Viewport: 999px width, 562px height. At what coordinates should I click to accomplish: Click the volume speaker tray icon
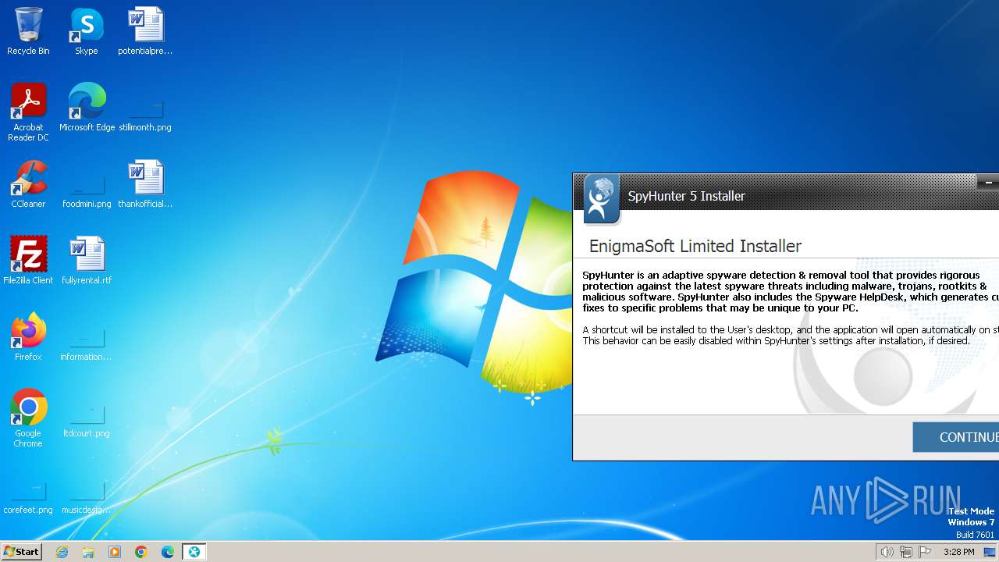pos(887,552)
